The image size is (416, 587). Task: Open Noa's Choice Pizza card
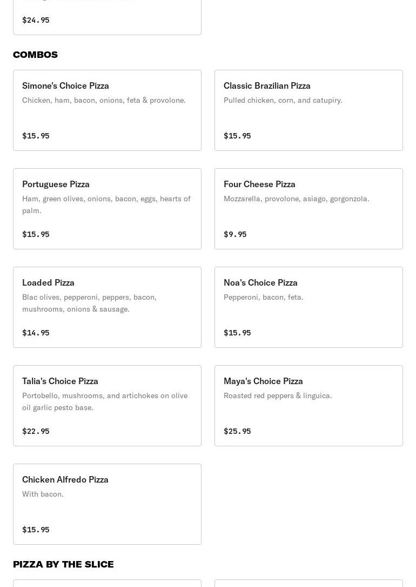tap(308, 307)
